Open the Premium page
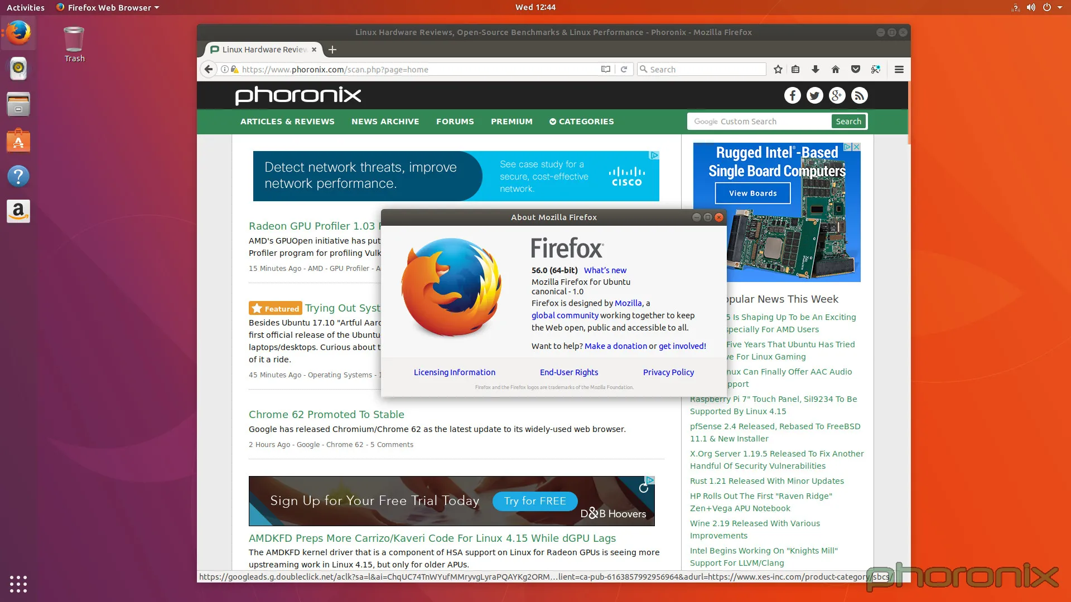 coord(512,122)
